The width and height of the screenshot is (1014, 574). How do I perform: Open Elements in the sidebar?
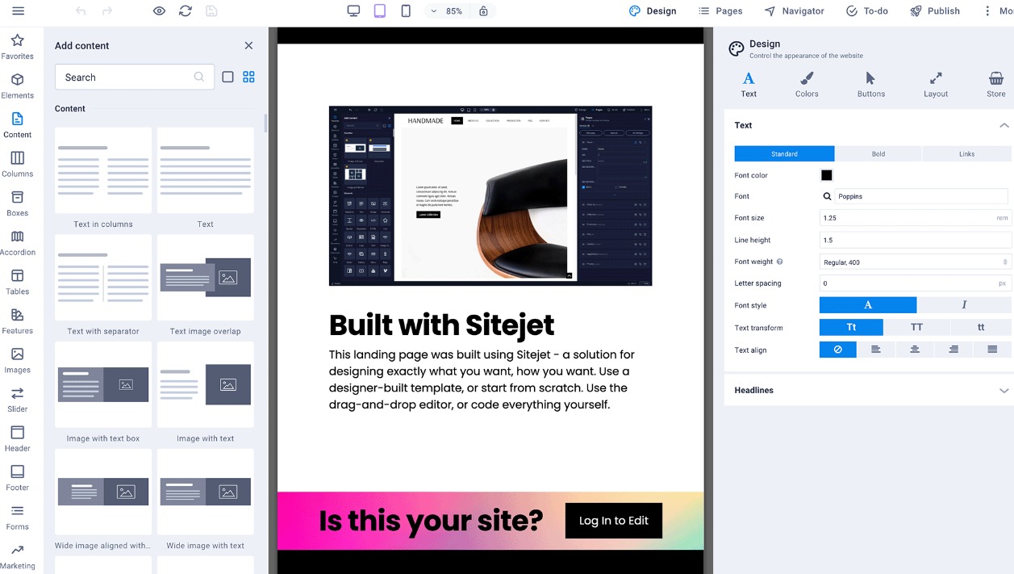[x=18, y=86]
